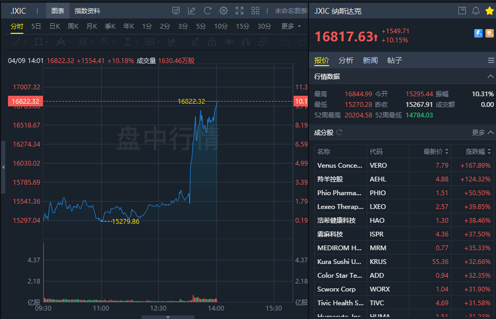Click the clone drawings icon
Image resolution: width=496 pixels, height=319 pixels.
(262, 42)
